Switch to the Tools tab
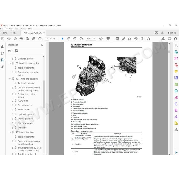Image resolution: width=179 pixels, height=179 pixels. point(14,33)
